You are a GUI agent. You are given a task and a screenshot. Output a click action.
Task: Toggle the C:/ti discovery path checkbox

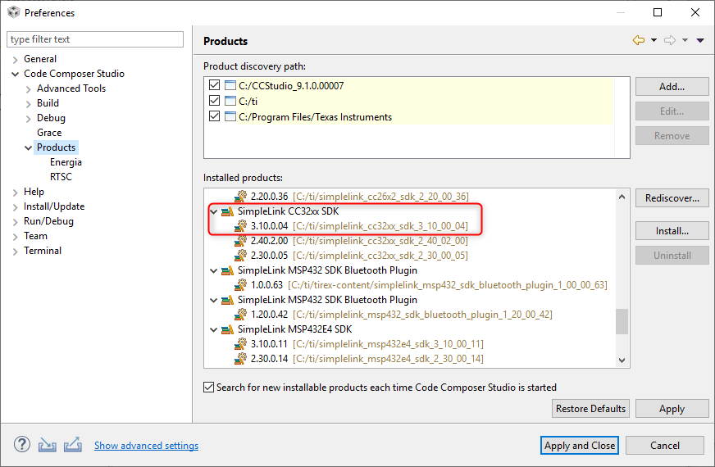[215, 101]
